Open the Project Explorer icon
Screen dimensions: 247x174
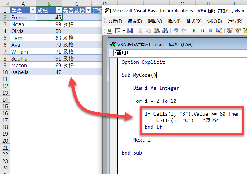(230, 31)
